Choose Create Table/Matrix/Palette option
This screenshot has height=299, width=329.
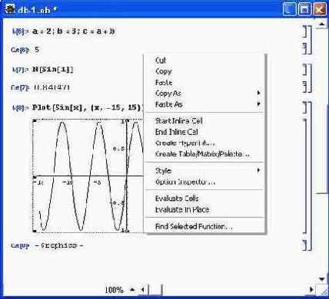[202, 154]
